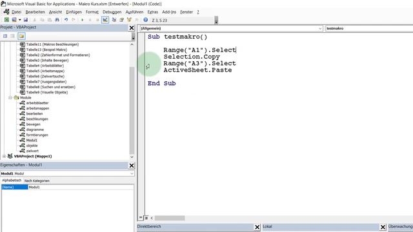This screenshot has width=413, height=232.
Task: Close the Projekt - VBAProject panel
Action: pyautogui.click(x=132, y=28)
